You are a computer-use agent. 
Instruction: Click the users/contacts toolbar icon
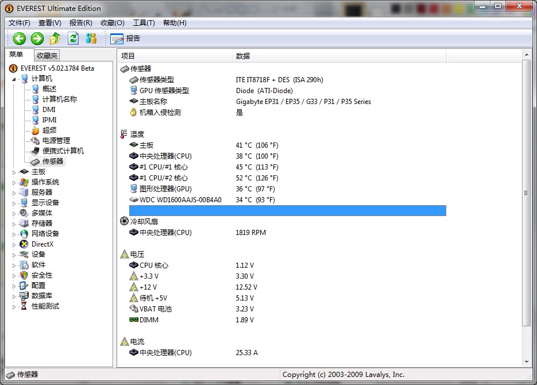point(91,38)
